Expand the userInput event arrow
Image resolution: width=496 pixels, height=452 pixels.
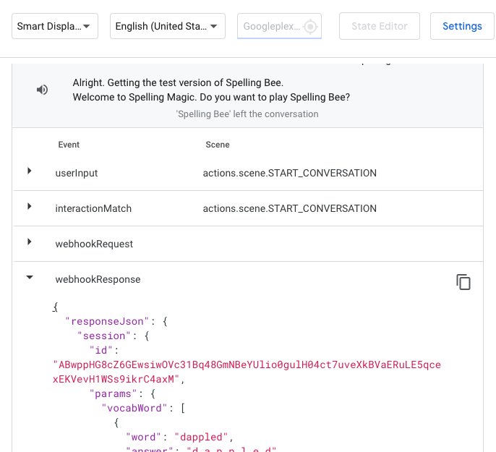pos(30,171)
